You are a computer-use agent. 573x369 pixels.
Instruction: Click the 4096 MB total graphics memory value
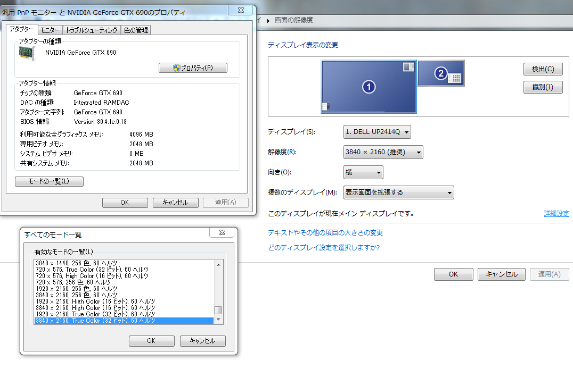141,135
